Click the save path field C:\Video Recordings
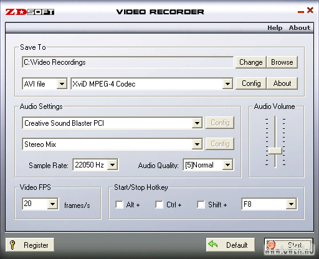This screenshot has width=319, height=259. [128, 62]
